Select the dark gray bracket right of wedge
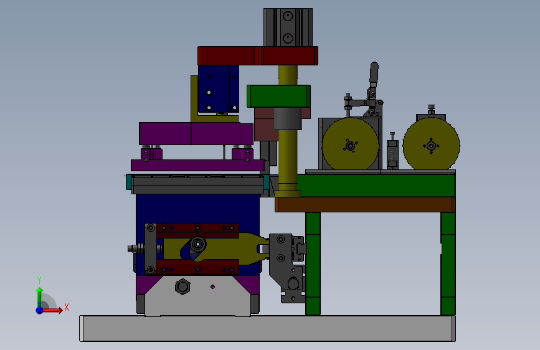 click(281, 262)
